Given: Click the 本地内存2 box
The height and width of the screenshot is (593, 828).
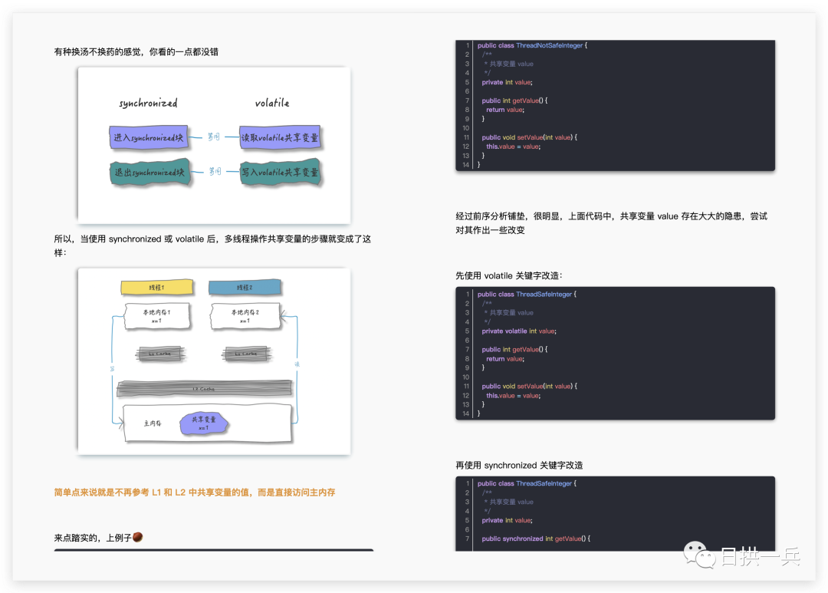Looking at the screenshot, I should [245, 316].
